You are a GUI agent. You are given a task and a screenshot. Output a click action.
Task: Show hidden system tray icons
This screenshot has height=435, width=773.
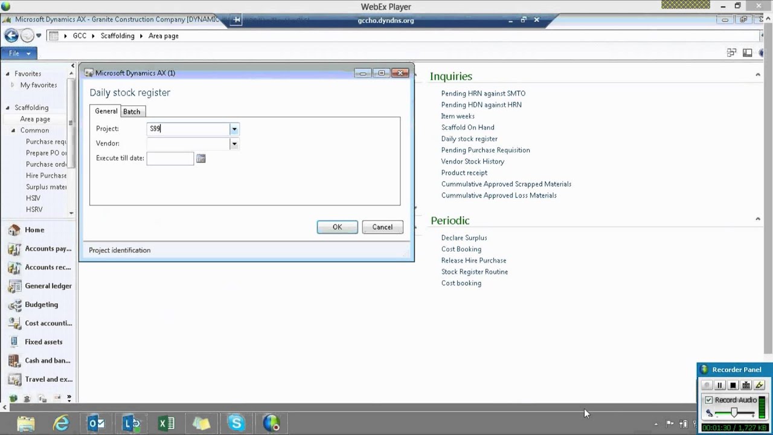tap(656, 424)
